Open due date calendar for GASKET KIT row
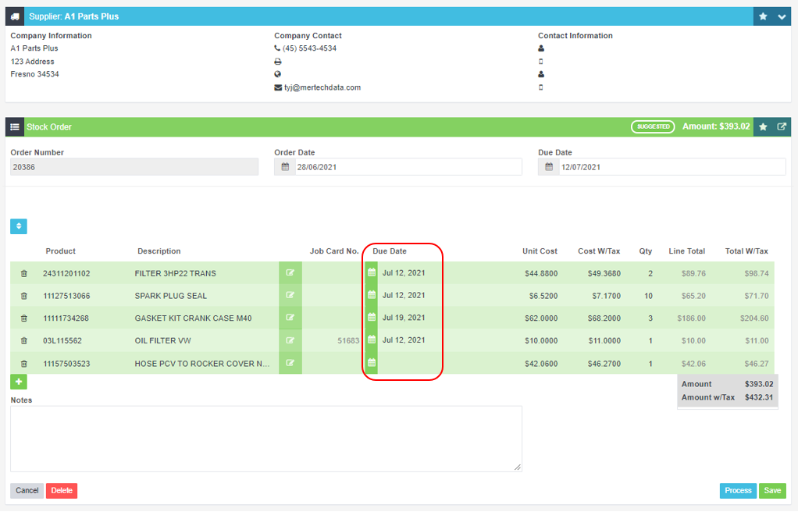 pyautogui.click(x=372, y=318)
